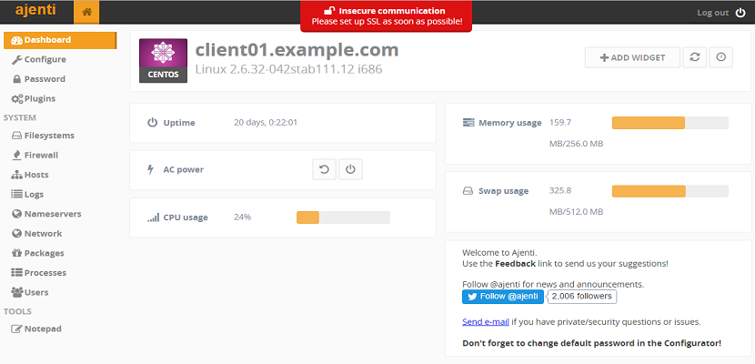Click the edit icon beside Notepad
The image size is (755, 364).
tap(17, 329)
